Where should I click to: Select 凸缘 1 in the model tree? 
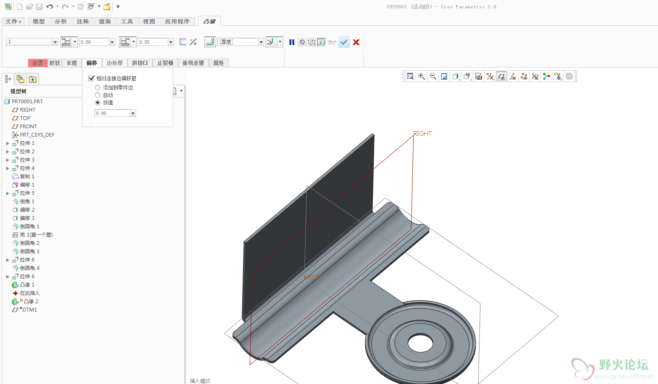pyautogui.click(x=27, y=285)
